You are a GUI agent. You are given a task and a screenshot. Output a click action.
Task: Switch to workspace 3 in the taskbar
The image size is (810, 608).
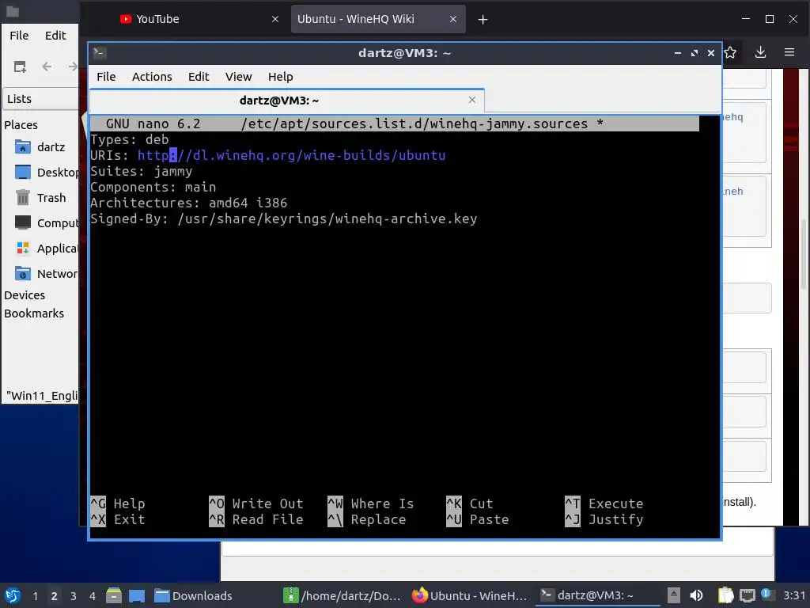(74, 595)
